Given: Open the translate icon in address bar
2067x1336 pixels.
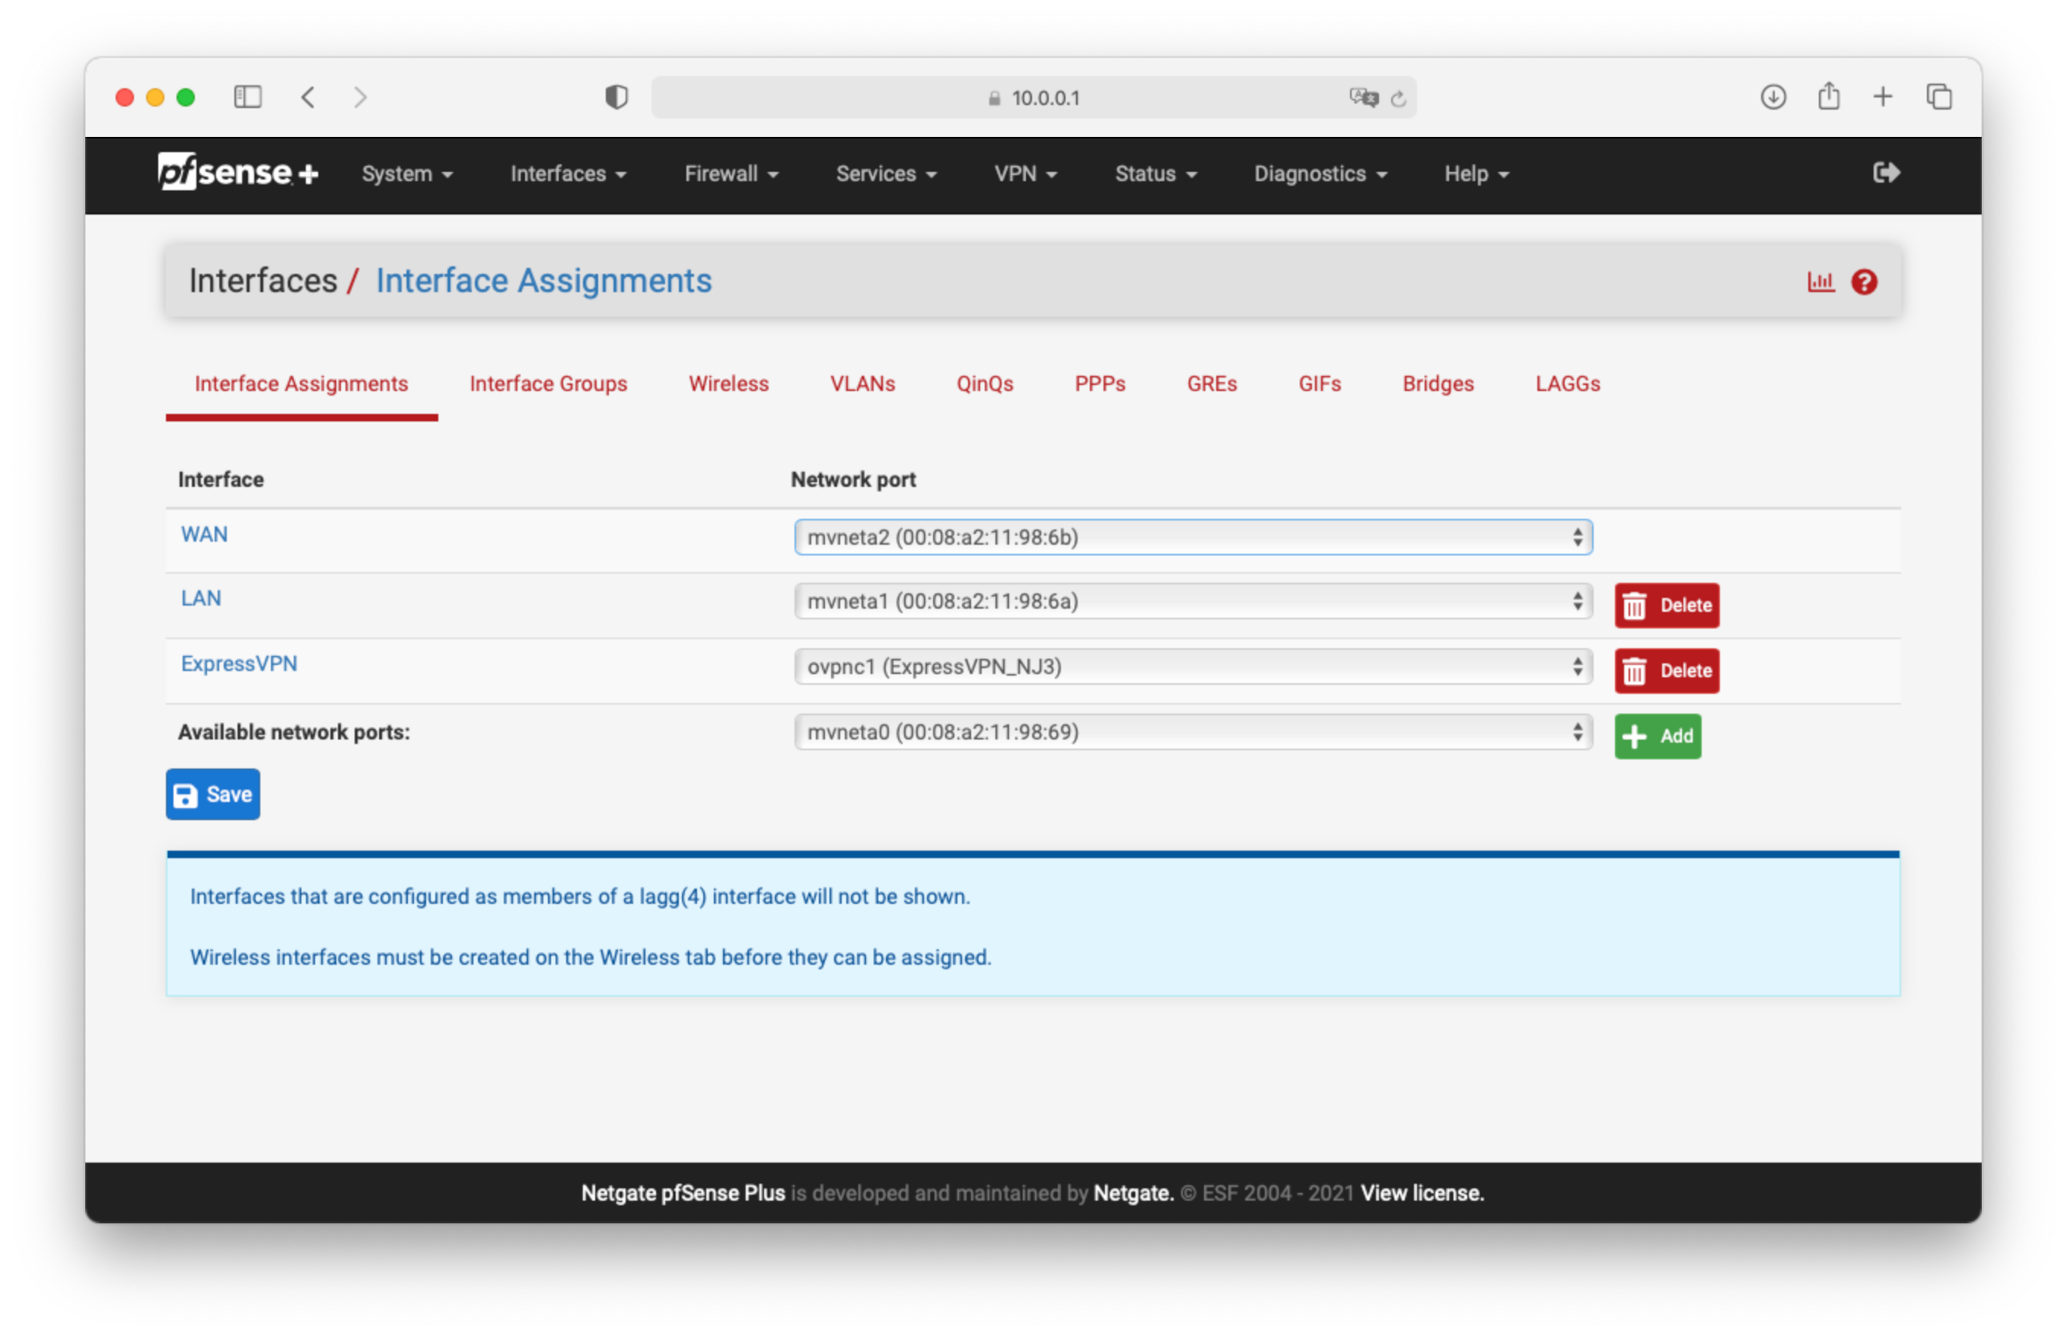Looking at the screenshot, I should click(1362, 97).
